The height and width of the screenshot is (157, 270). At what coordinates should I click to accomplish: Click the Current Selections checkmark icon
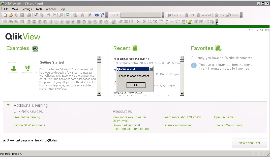68,15
